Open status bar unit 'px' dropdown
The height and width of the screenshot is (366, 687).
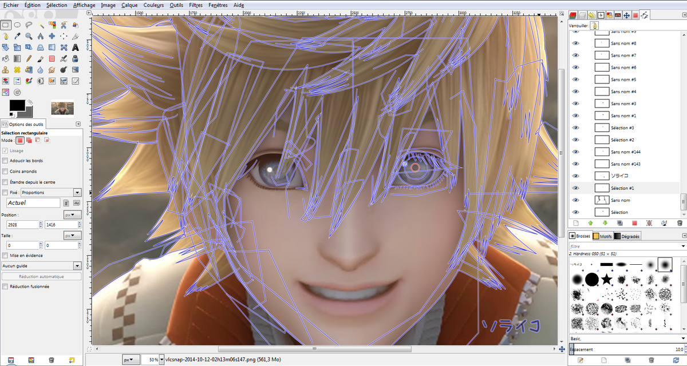(131, 360)
